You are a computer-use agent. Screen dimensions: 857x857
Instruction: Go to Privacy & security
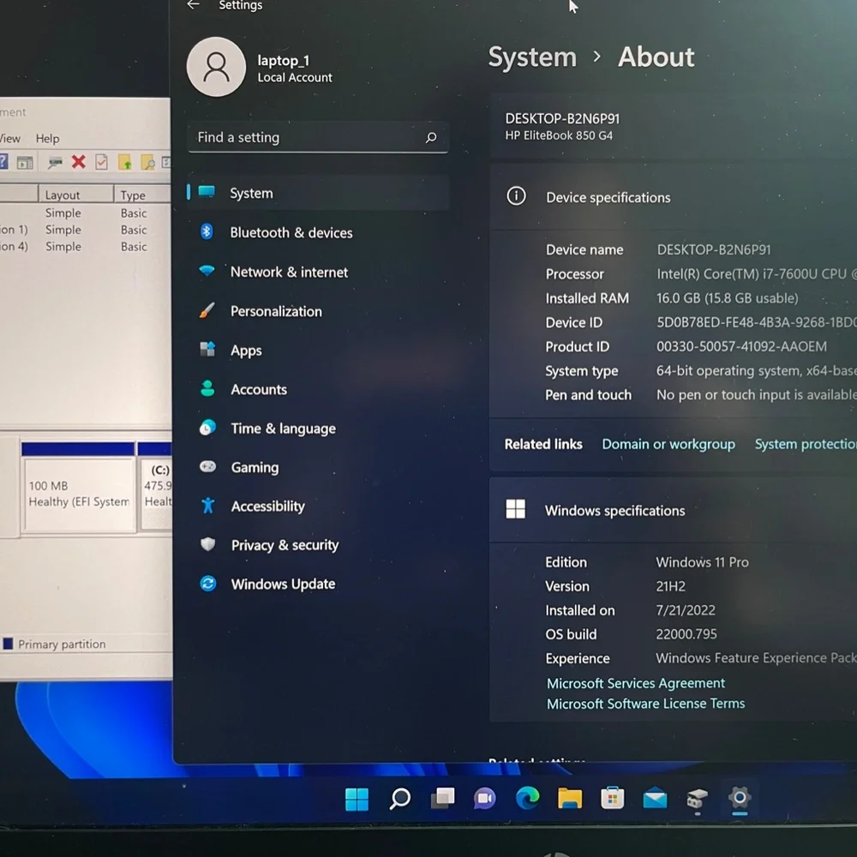click(x=319, y=545)
